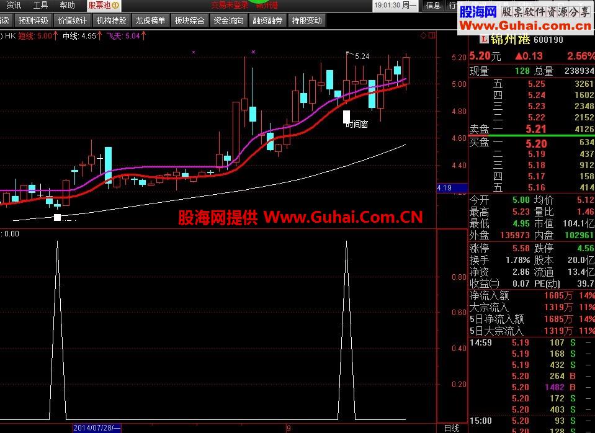Click the 最高 value 5.23

(521, 212)
